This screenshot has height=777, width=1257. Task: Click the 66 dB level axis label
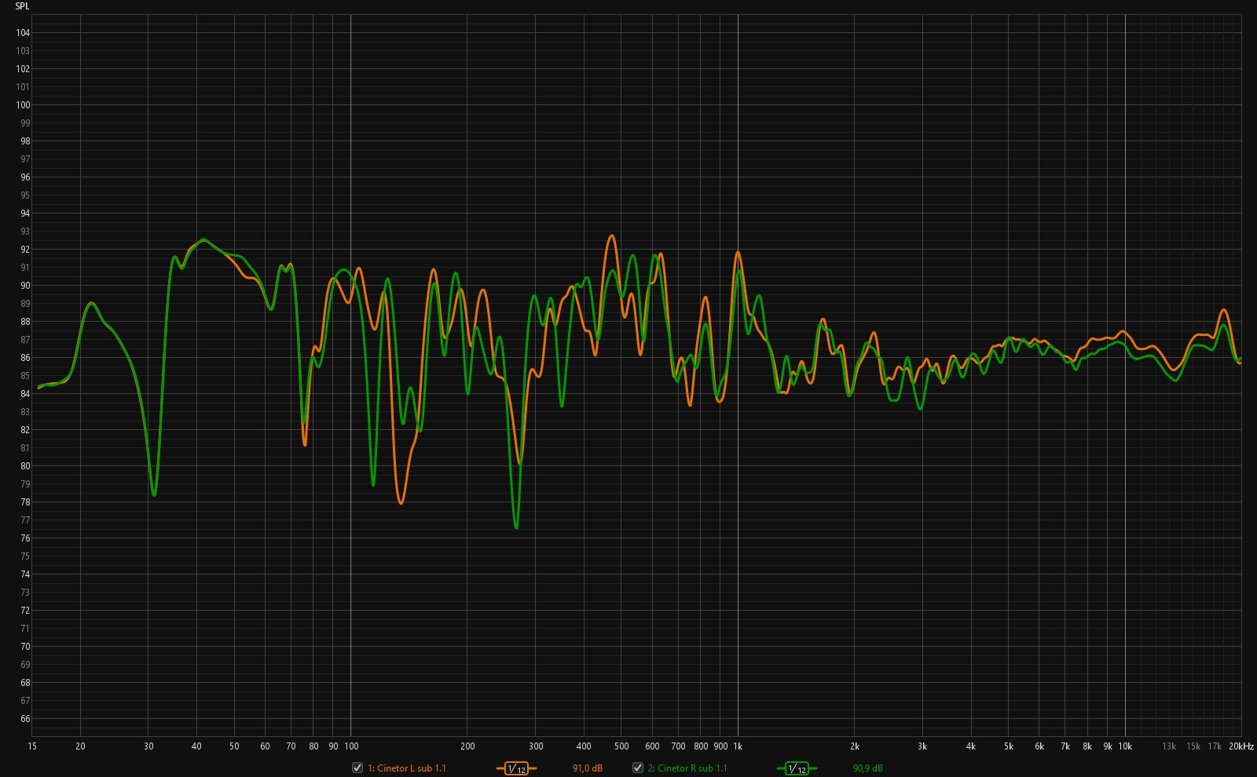click(x=25, y=719)
